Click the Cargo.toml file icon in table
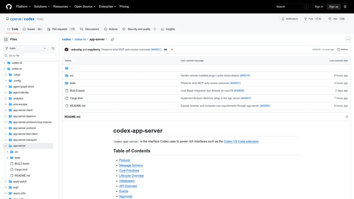The image size is (354, 199). point(67,98)
